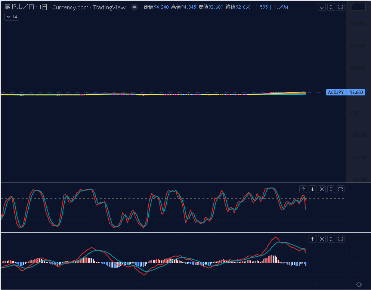
Task: Expand the 14 indicators legend dropdown
Action: (12, 17)
